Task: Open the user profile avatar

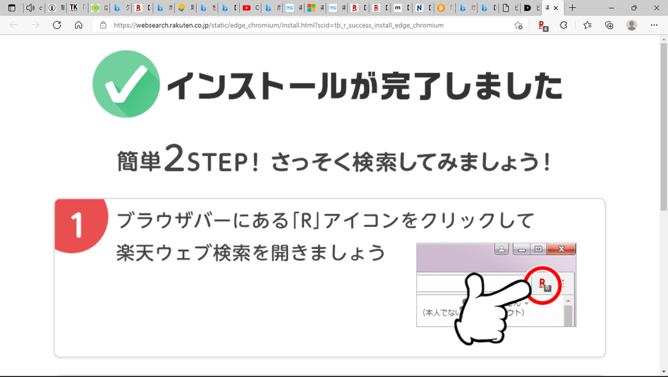Action: (632, 25)
